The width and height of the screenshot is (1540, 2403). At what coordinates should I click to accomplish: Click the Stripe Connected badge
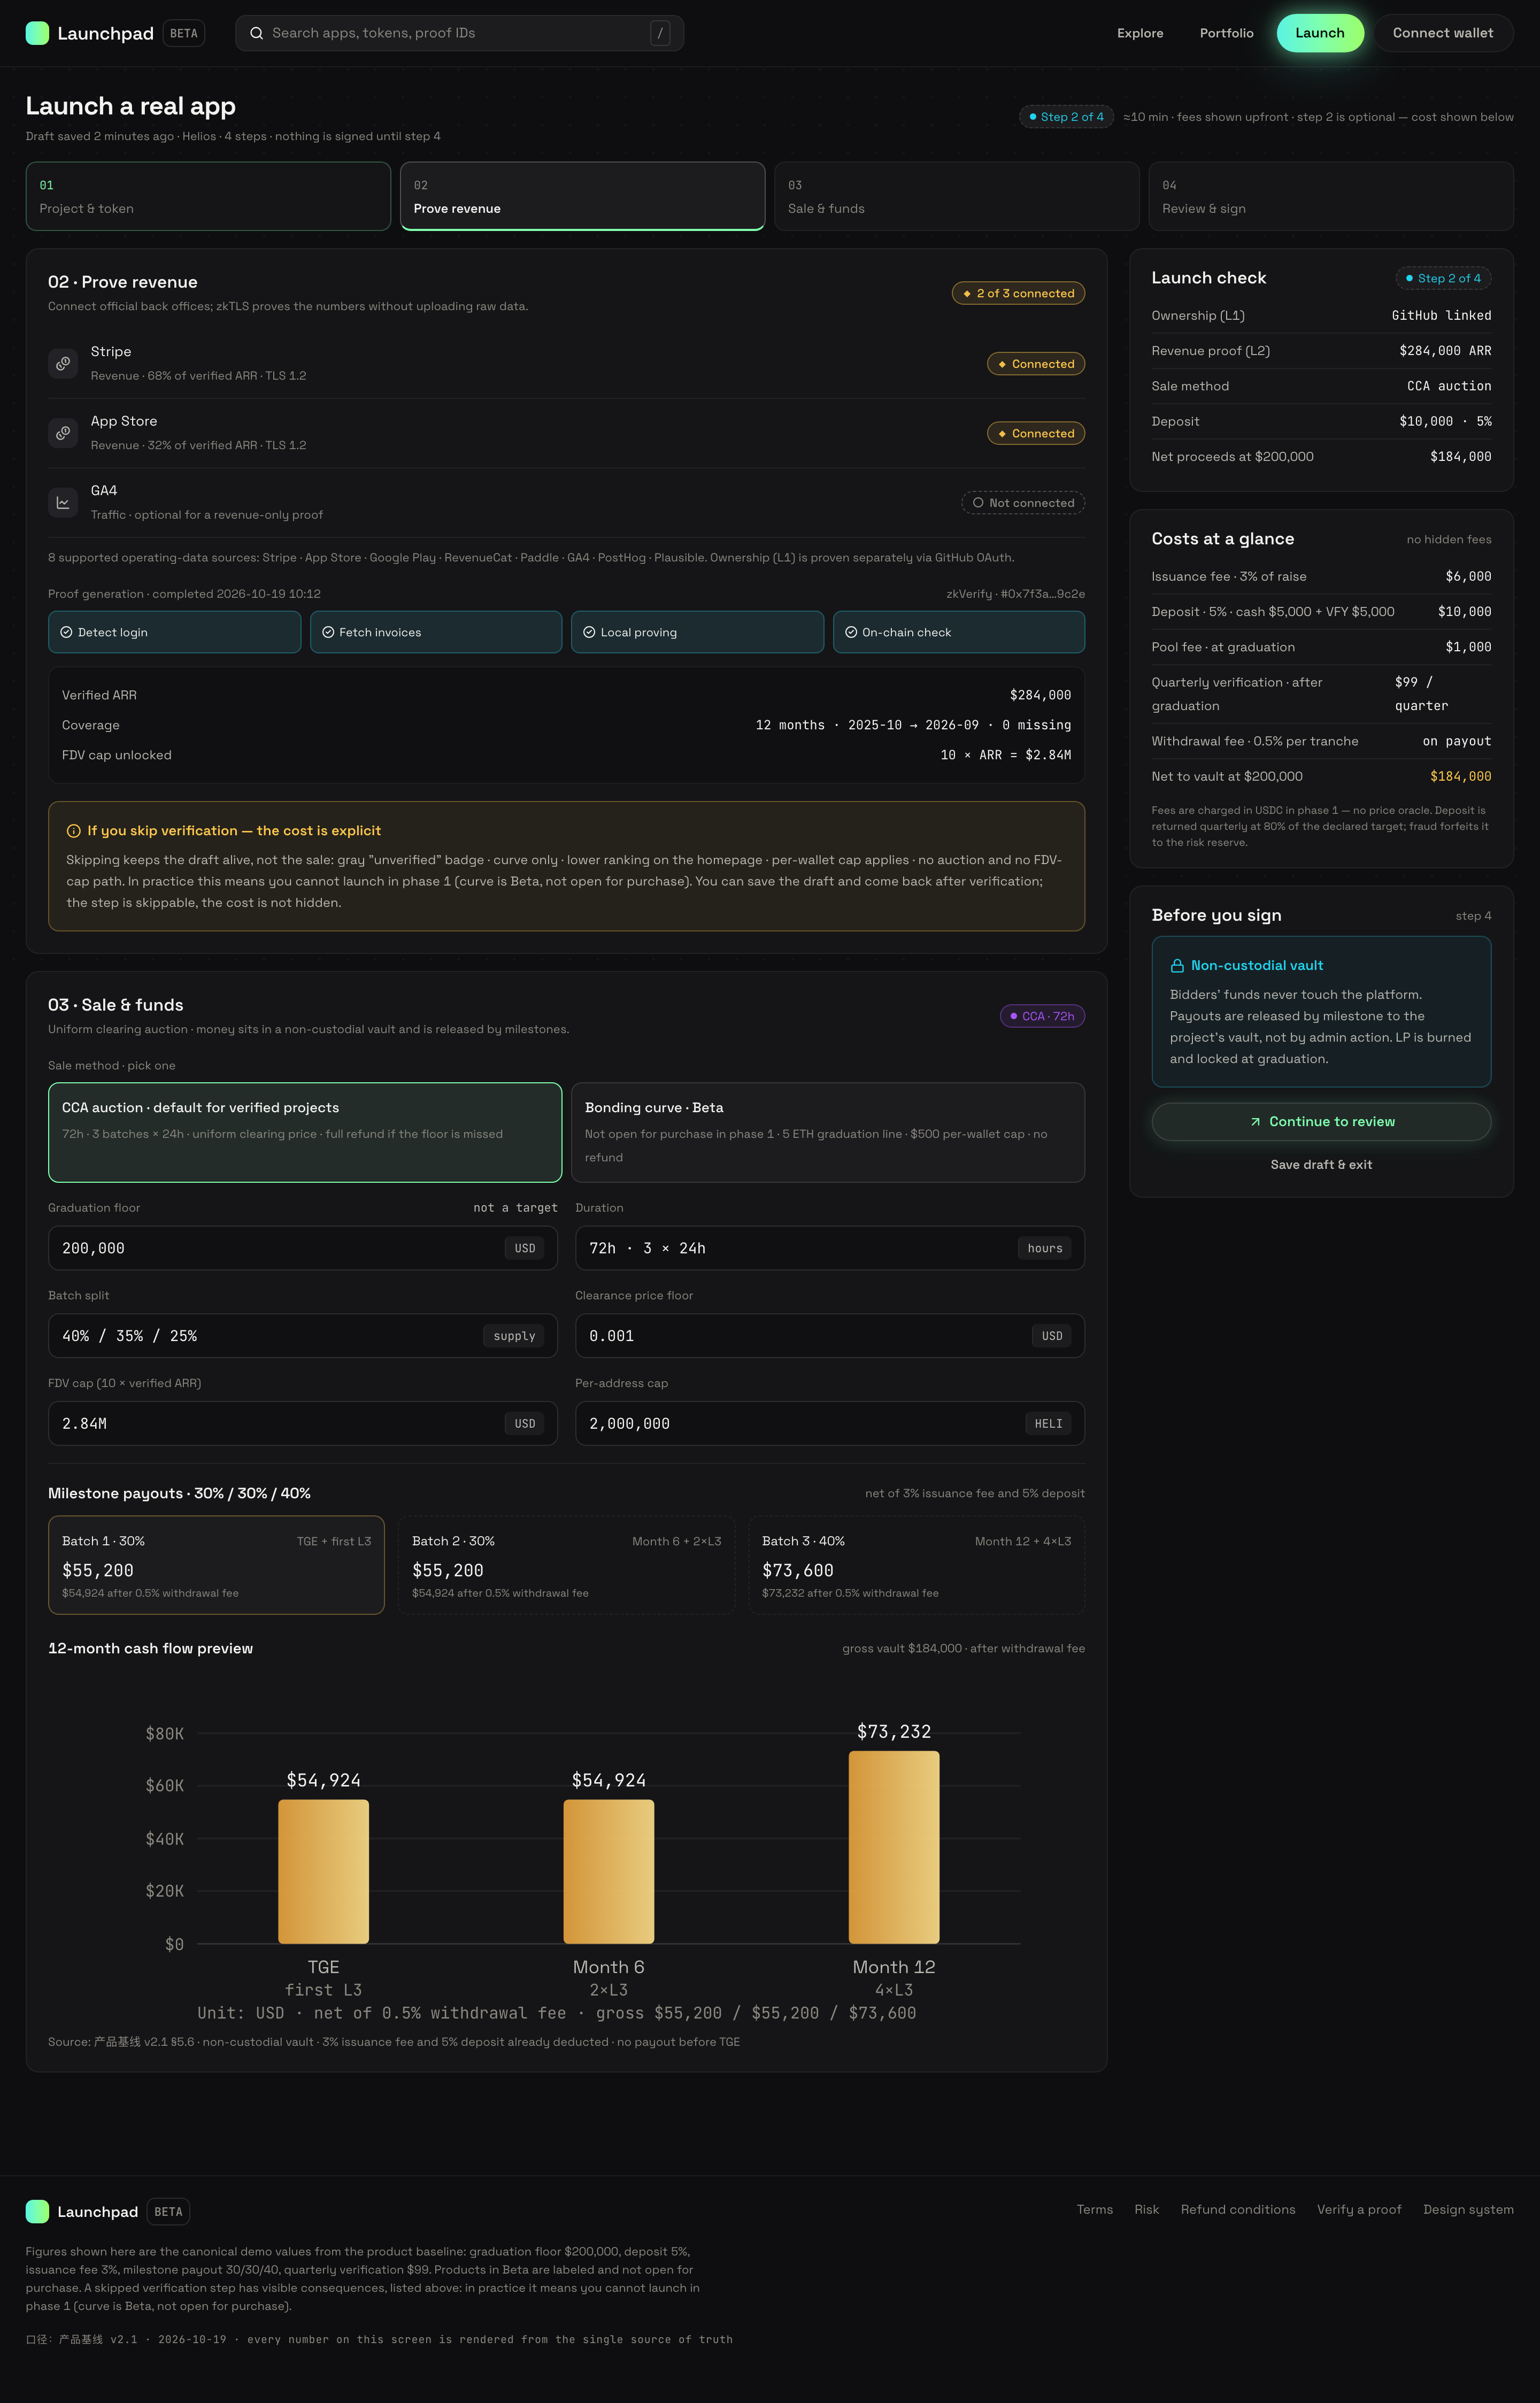(1036, 364)
